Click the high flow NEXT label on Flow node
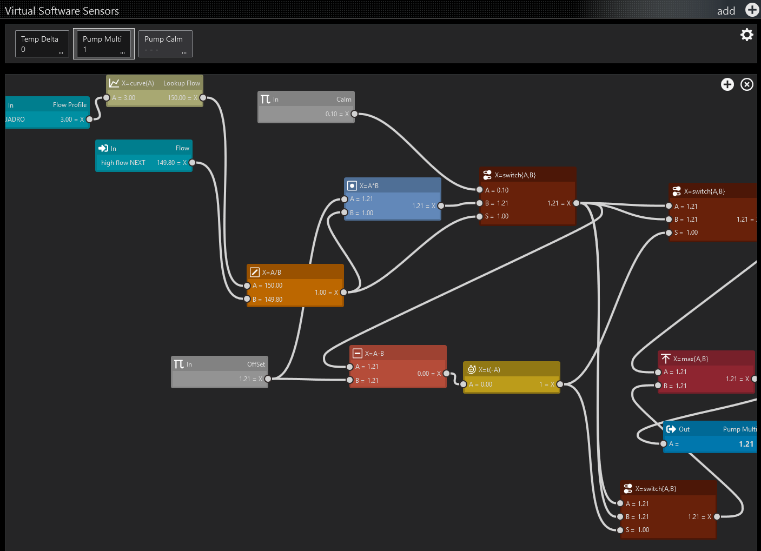Viewport: 761px width, 551px height. (x=123, y=163)
